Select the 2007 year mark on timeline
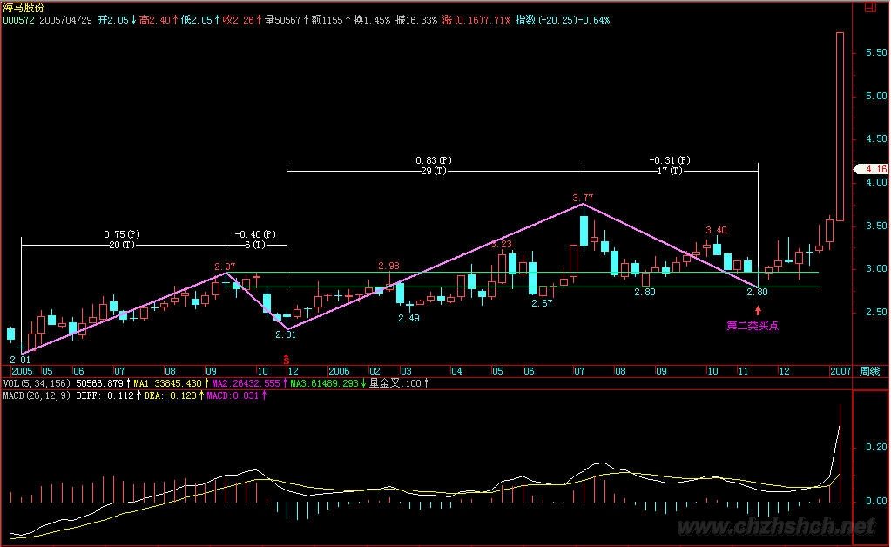Viewport: 891px width, 547px height. tap(840, 370)
